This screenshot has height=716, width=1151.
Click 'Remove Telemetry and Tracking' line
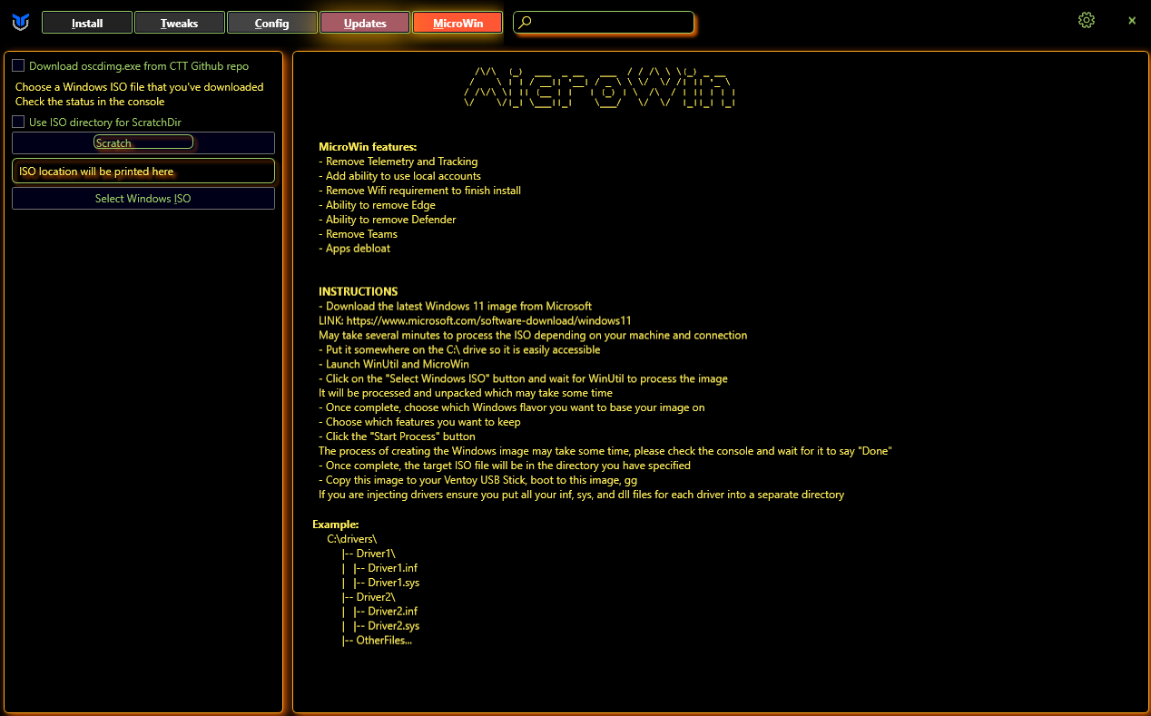(x=398, y=161)
